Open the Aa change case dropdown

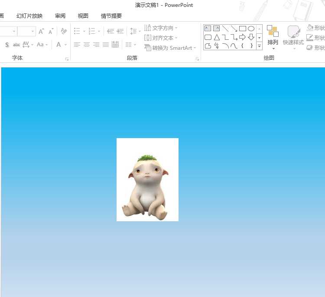[42, 45]
